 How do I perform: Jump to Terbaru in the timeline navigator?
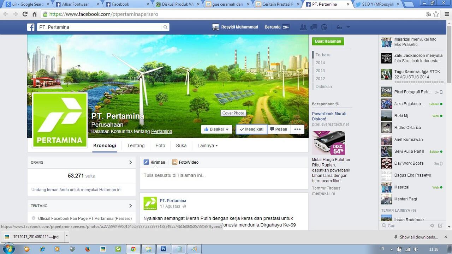(323, 55)
